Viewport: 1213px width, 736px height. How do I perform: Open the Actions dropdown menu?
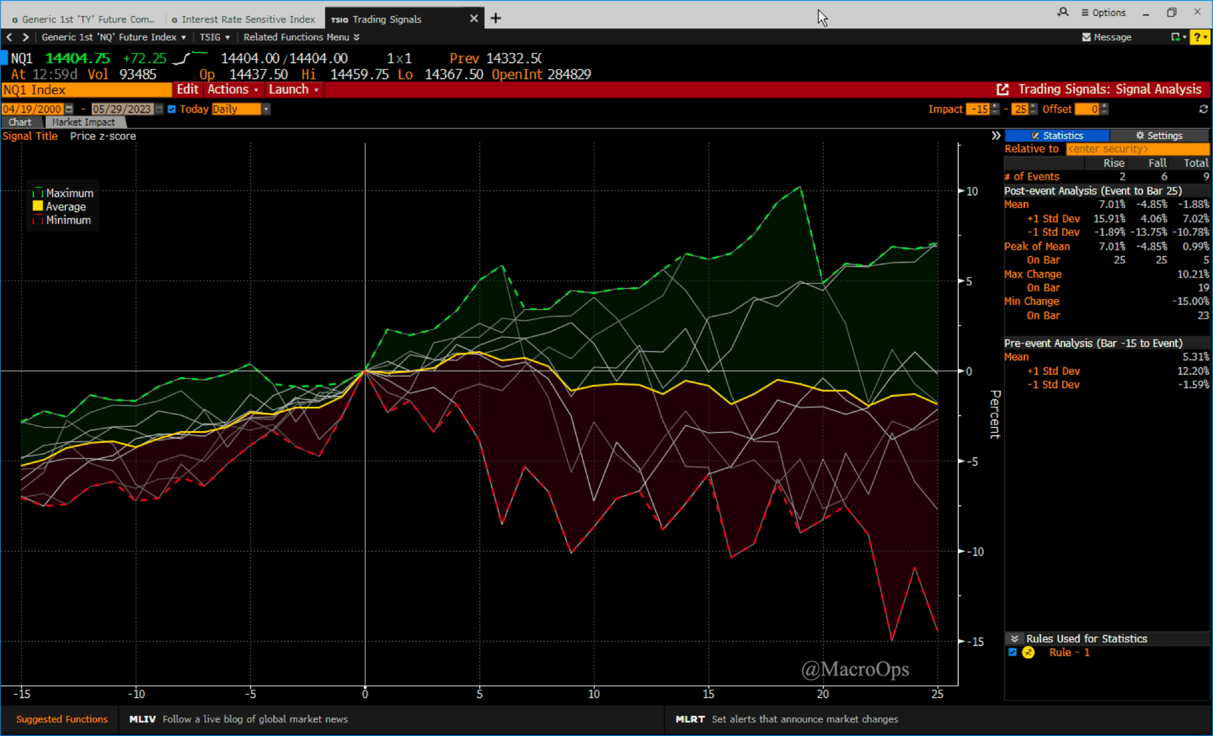pyautogui.click(x=233, y=90)
